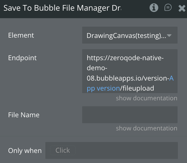
Task: Click the Only when condition box
Action: 111,150
